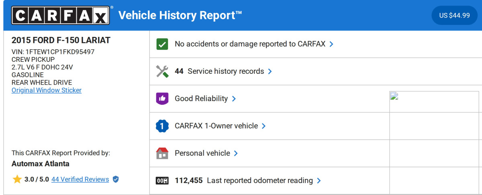Open the Original Window Sticker link
482x195 pixels.
pos(47,90)
